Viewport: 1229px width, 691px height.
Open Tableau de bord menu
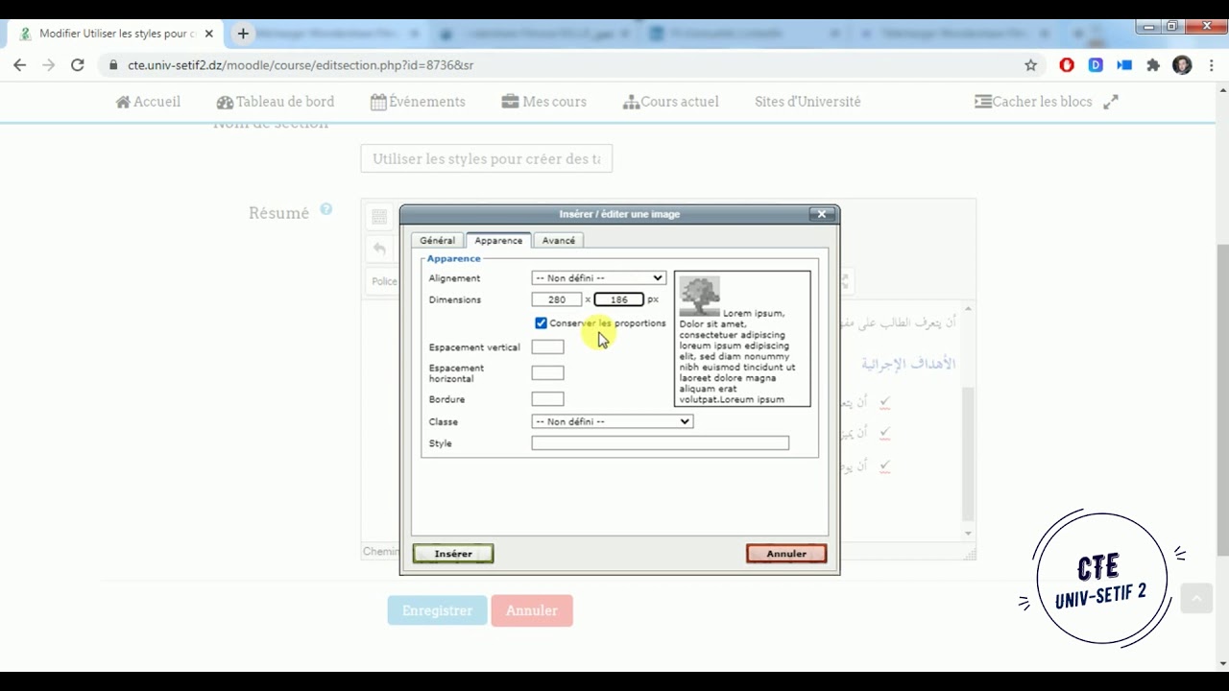click(276, 102)
